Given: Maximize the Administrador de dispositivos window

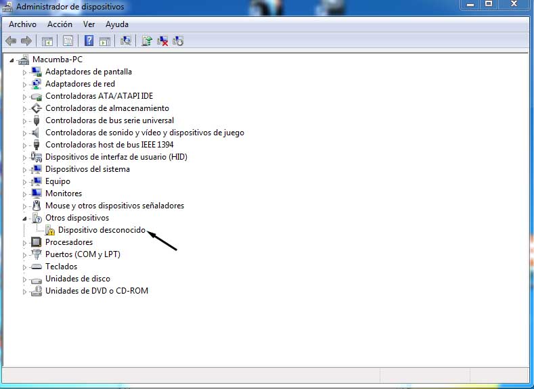Looking at the screenshot, I should pyautogui.click(x=489, y=4).
